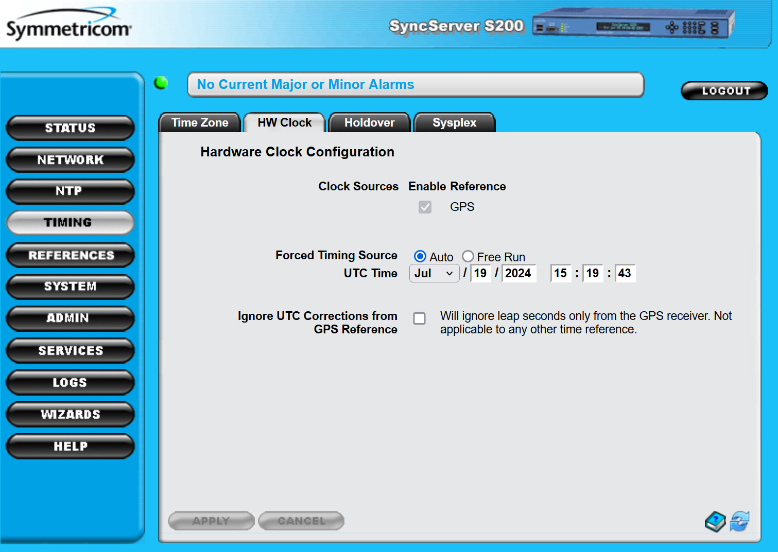View the LOGS section
The height and width of the screenshot is (552, 778).
point(70,382)
